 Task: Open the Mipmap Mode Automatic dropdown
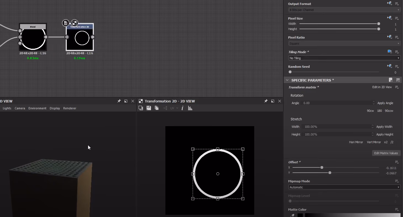(344, 187)
